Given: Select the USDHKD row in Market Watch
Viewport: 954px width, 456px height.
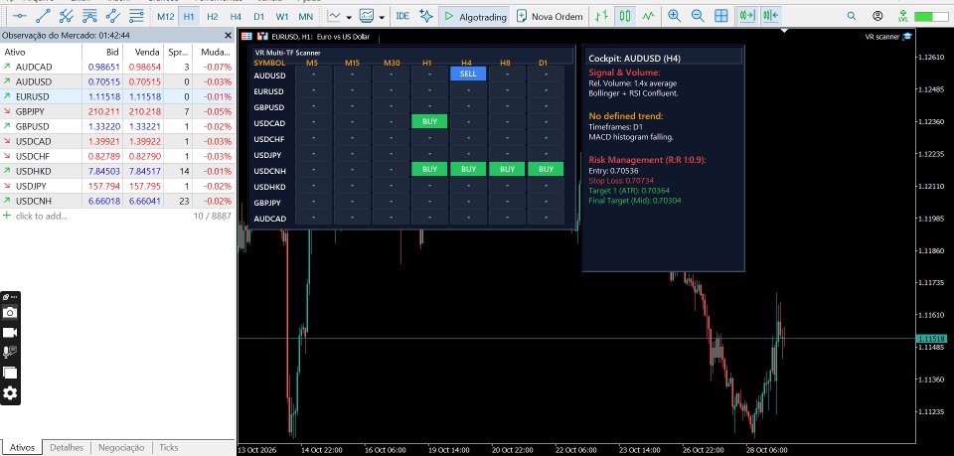Looking at the screenshot, I should click(x=117, y=172).
